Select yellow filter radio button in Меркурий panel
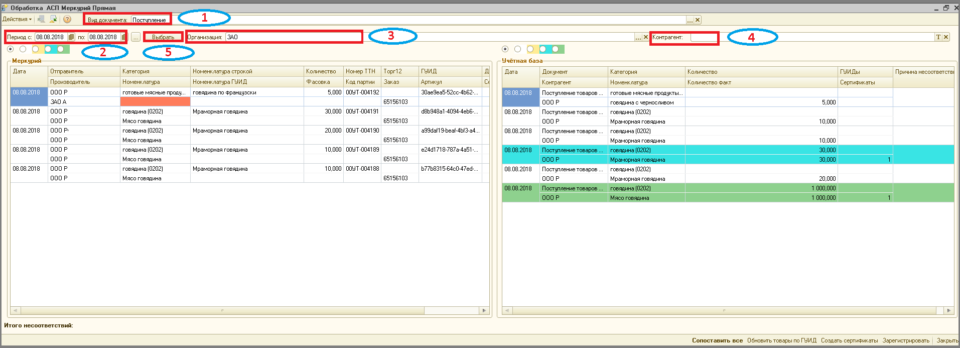Viewport: 960px width, 348px height. pyautogui.click(x=36, y=49)
